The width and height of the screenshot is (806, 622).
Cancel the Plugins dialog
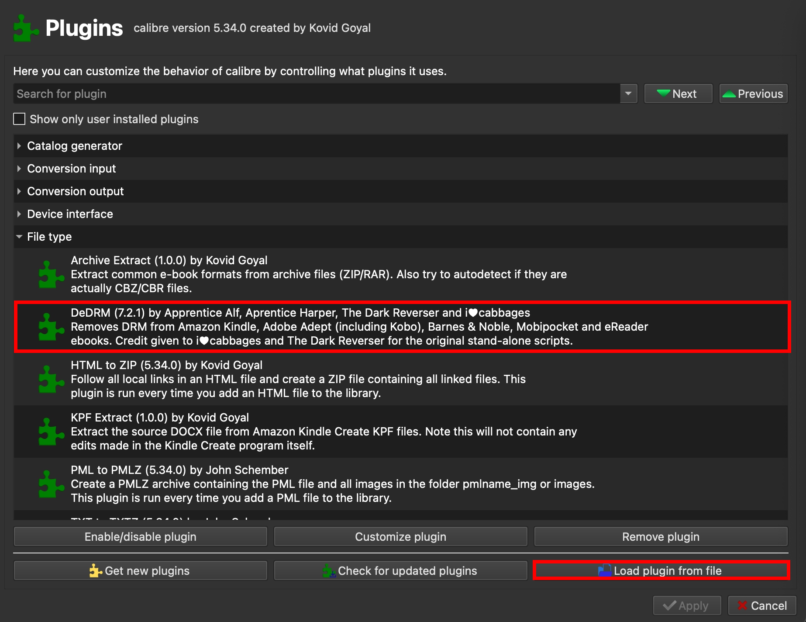pyautogui.click(x=762, y=605)
